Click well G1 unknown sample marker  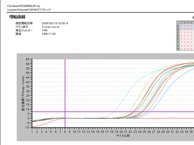(181, 46)
